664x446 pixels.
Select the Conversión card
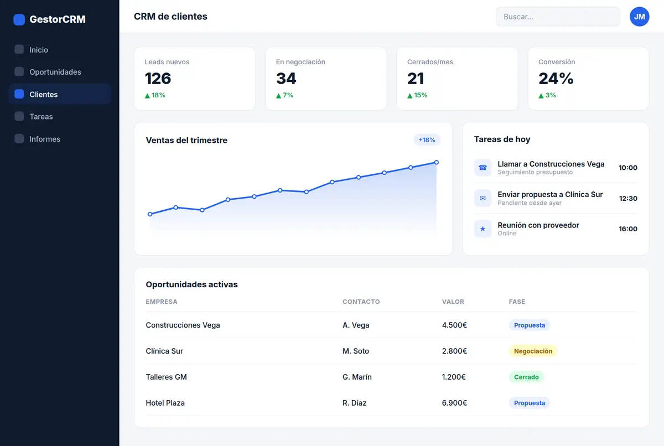coord(588,79)
